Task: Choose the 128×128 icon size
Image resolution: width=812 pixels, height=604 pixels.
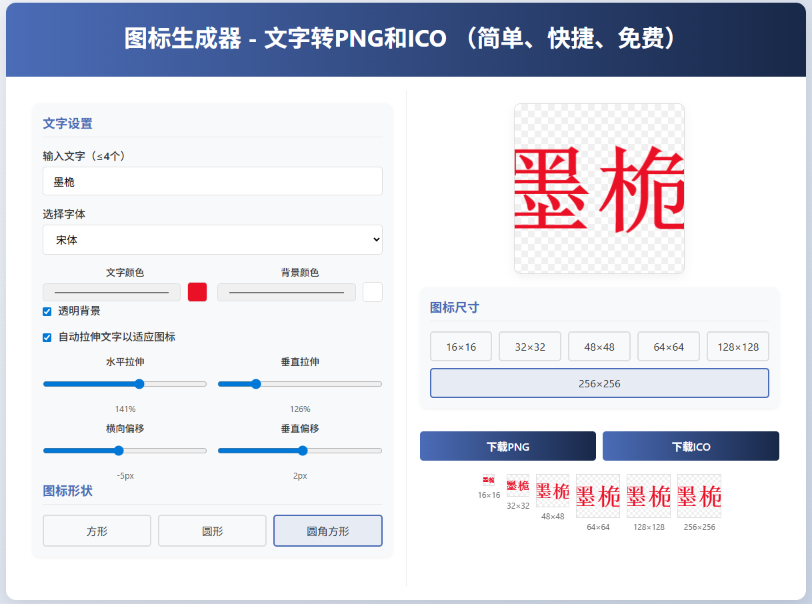Action: (737, 346)
